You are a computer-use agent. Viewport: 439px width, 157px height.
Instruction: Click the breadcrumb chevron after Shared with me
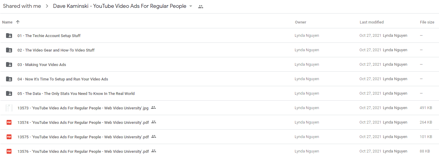click(47, 6)
